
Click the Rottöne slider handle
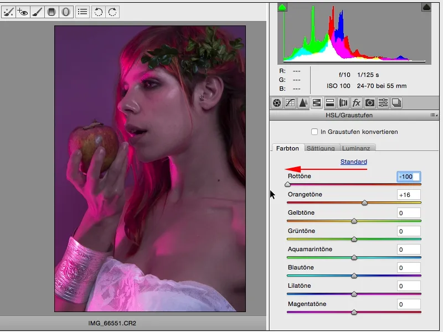tap(287, 184)
